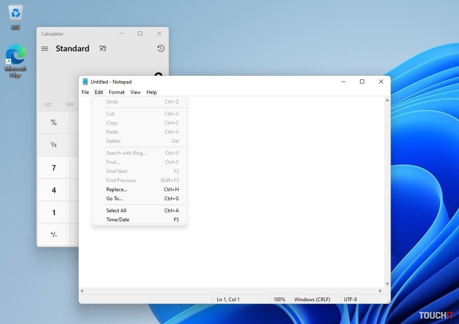459x324 pixels.
Task: Click the down arrow of the vertical scrollbar
Action: click(387, 284)
